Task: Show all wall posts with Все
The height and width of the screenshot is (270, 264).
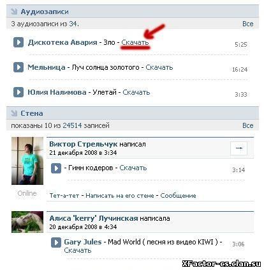Action: click(248, 125)
